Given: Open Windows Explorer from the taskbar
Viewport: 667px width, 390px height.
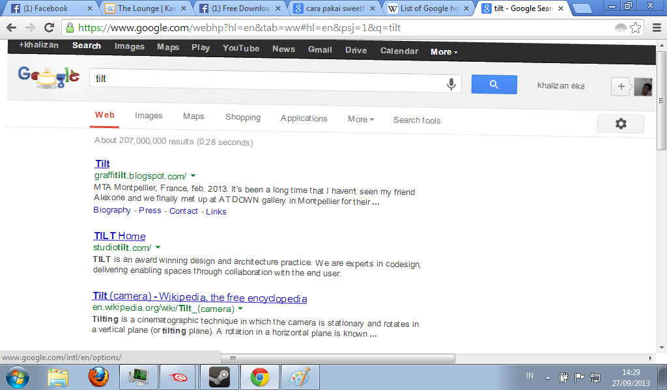Looking at the screenshot, I should tap(58, 377).
